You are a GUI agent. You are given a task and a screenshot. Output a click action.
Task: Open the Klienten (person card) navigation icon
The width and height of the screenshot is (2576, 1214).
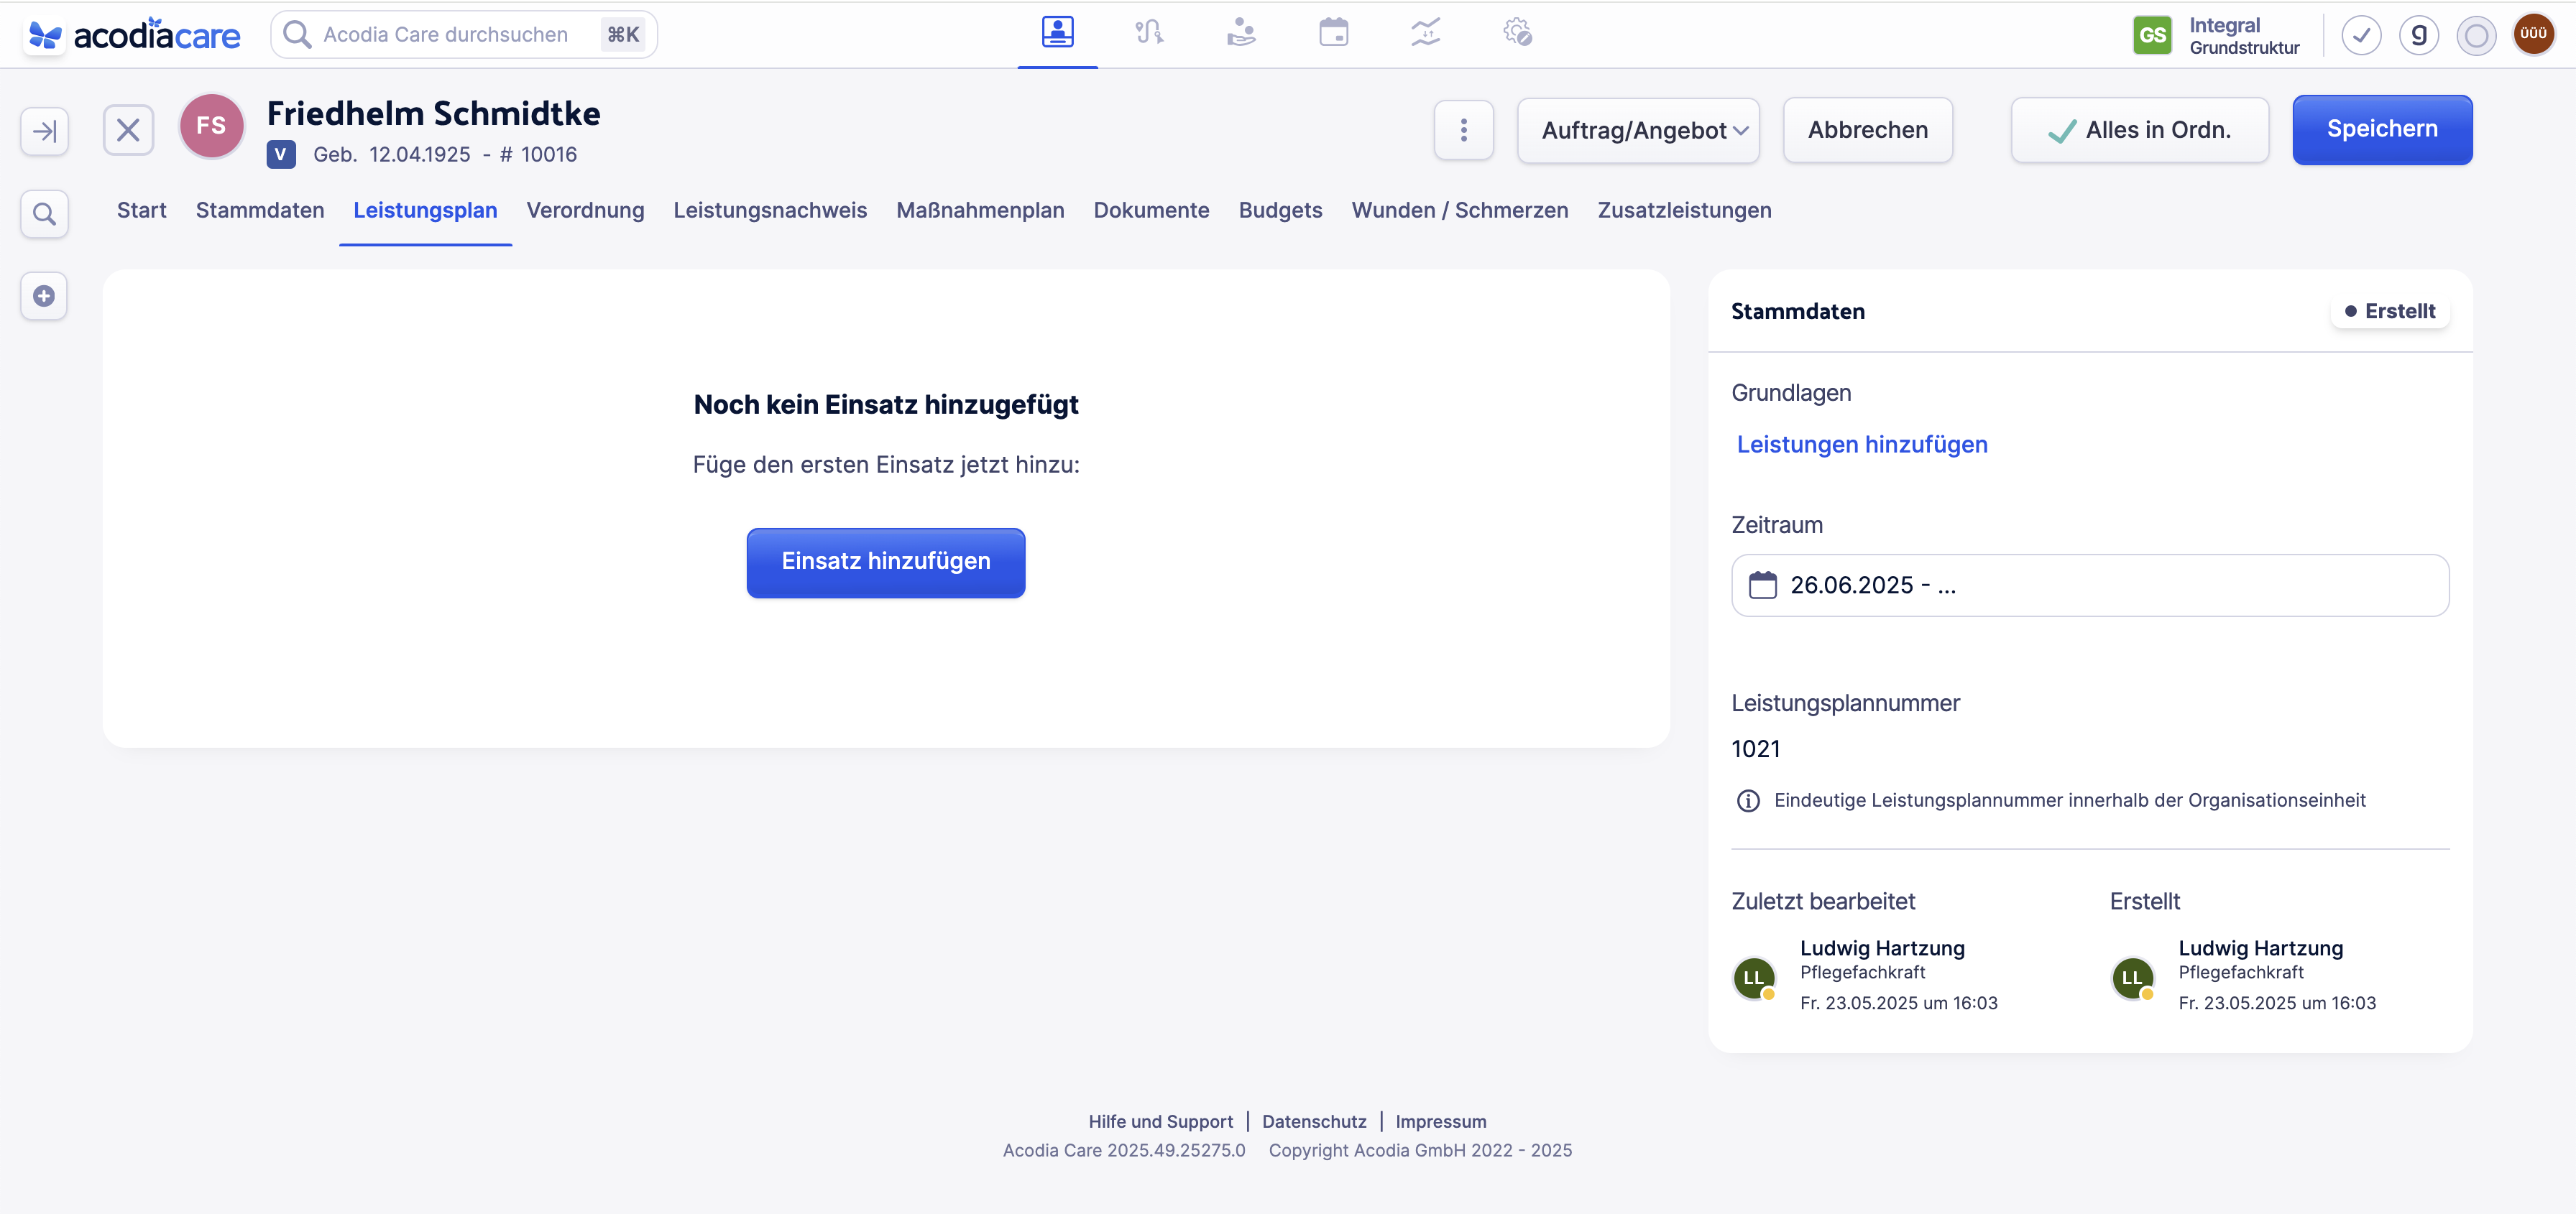click(x=1057, y=33)
